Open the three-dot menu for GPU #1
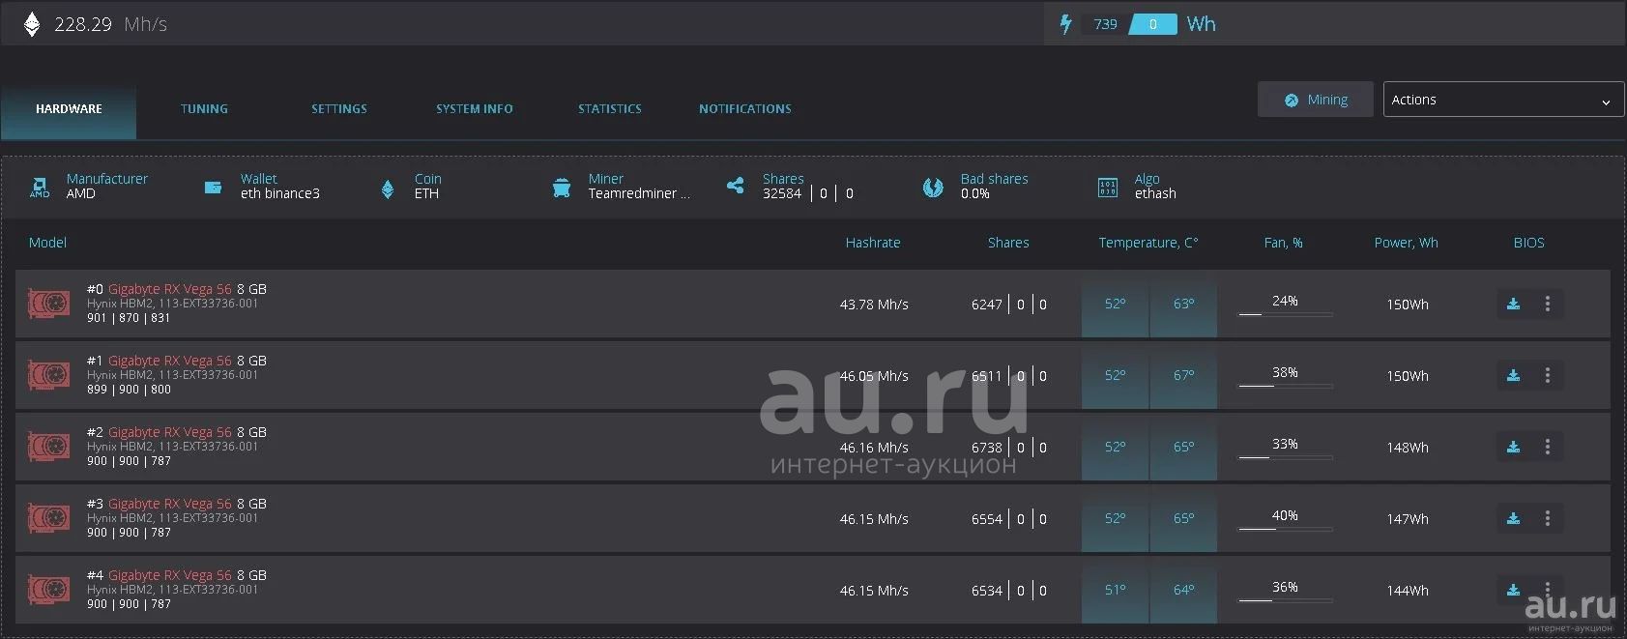 [1547, 375]
